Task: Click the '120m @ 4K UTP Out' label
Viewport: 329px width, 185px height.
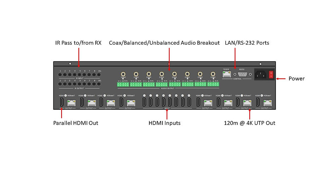Action: tap(249, 123)
